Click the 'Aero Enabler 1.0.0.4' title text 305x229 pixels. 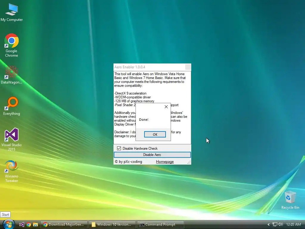click(x=130, y=67)
